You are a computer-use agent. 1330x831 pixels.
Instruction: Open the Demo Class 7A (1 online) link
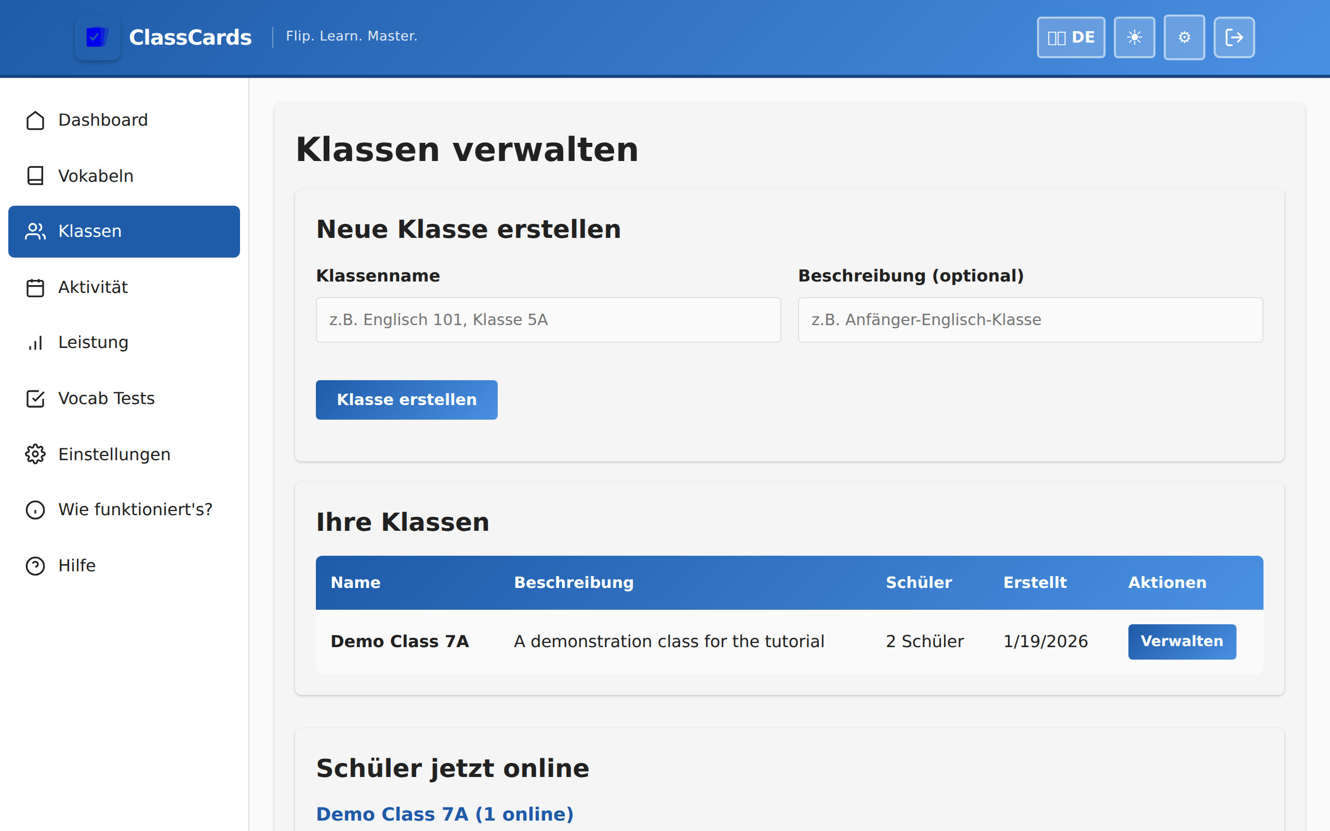[445, 814]
